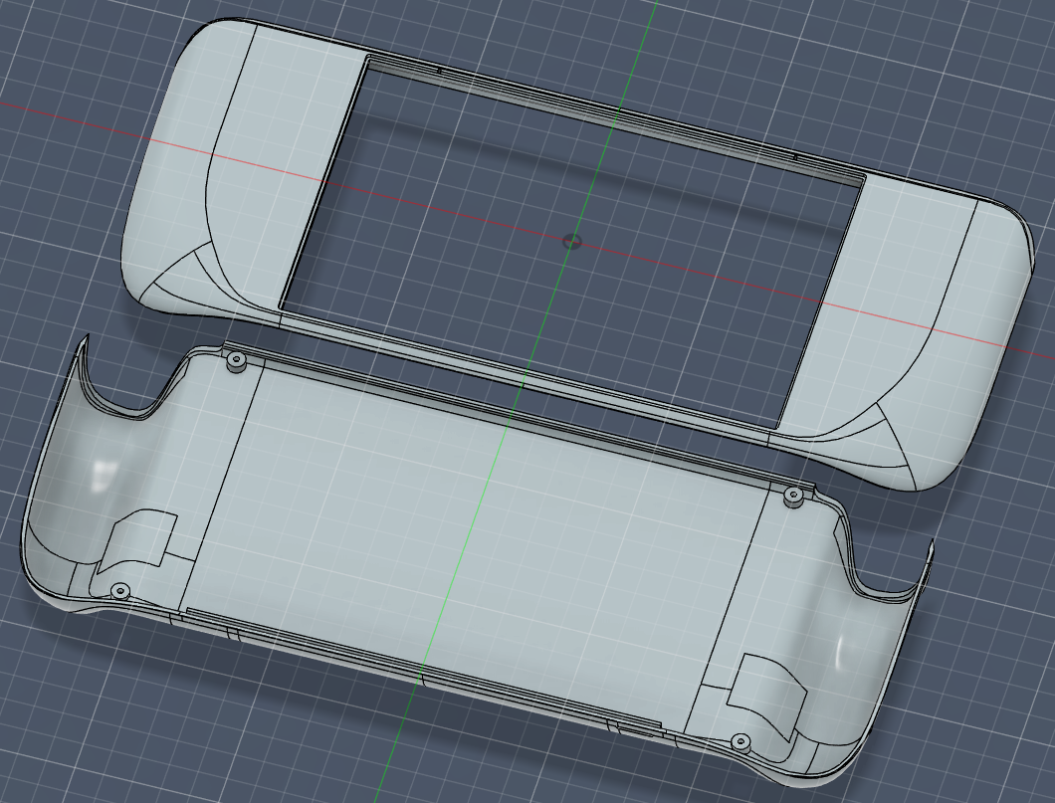Select the lower-right screw boss on the back shell
Screen dimensions: 1055x803
[x=740, y=742]
